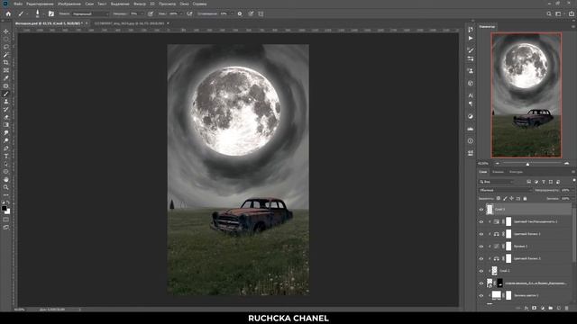Create a new adjustment layer icon

pyautogui.click(x=543, y=308)
